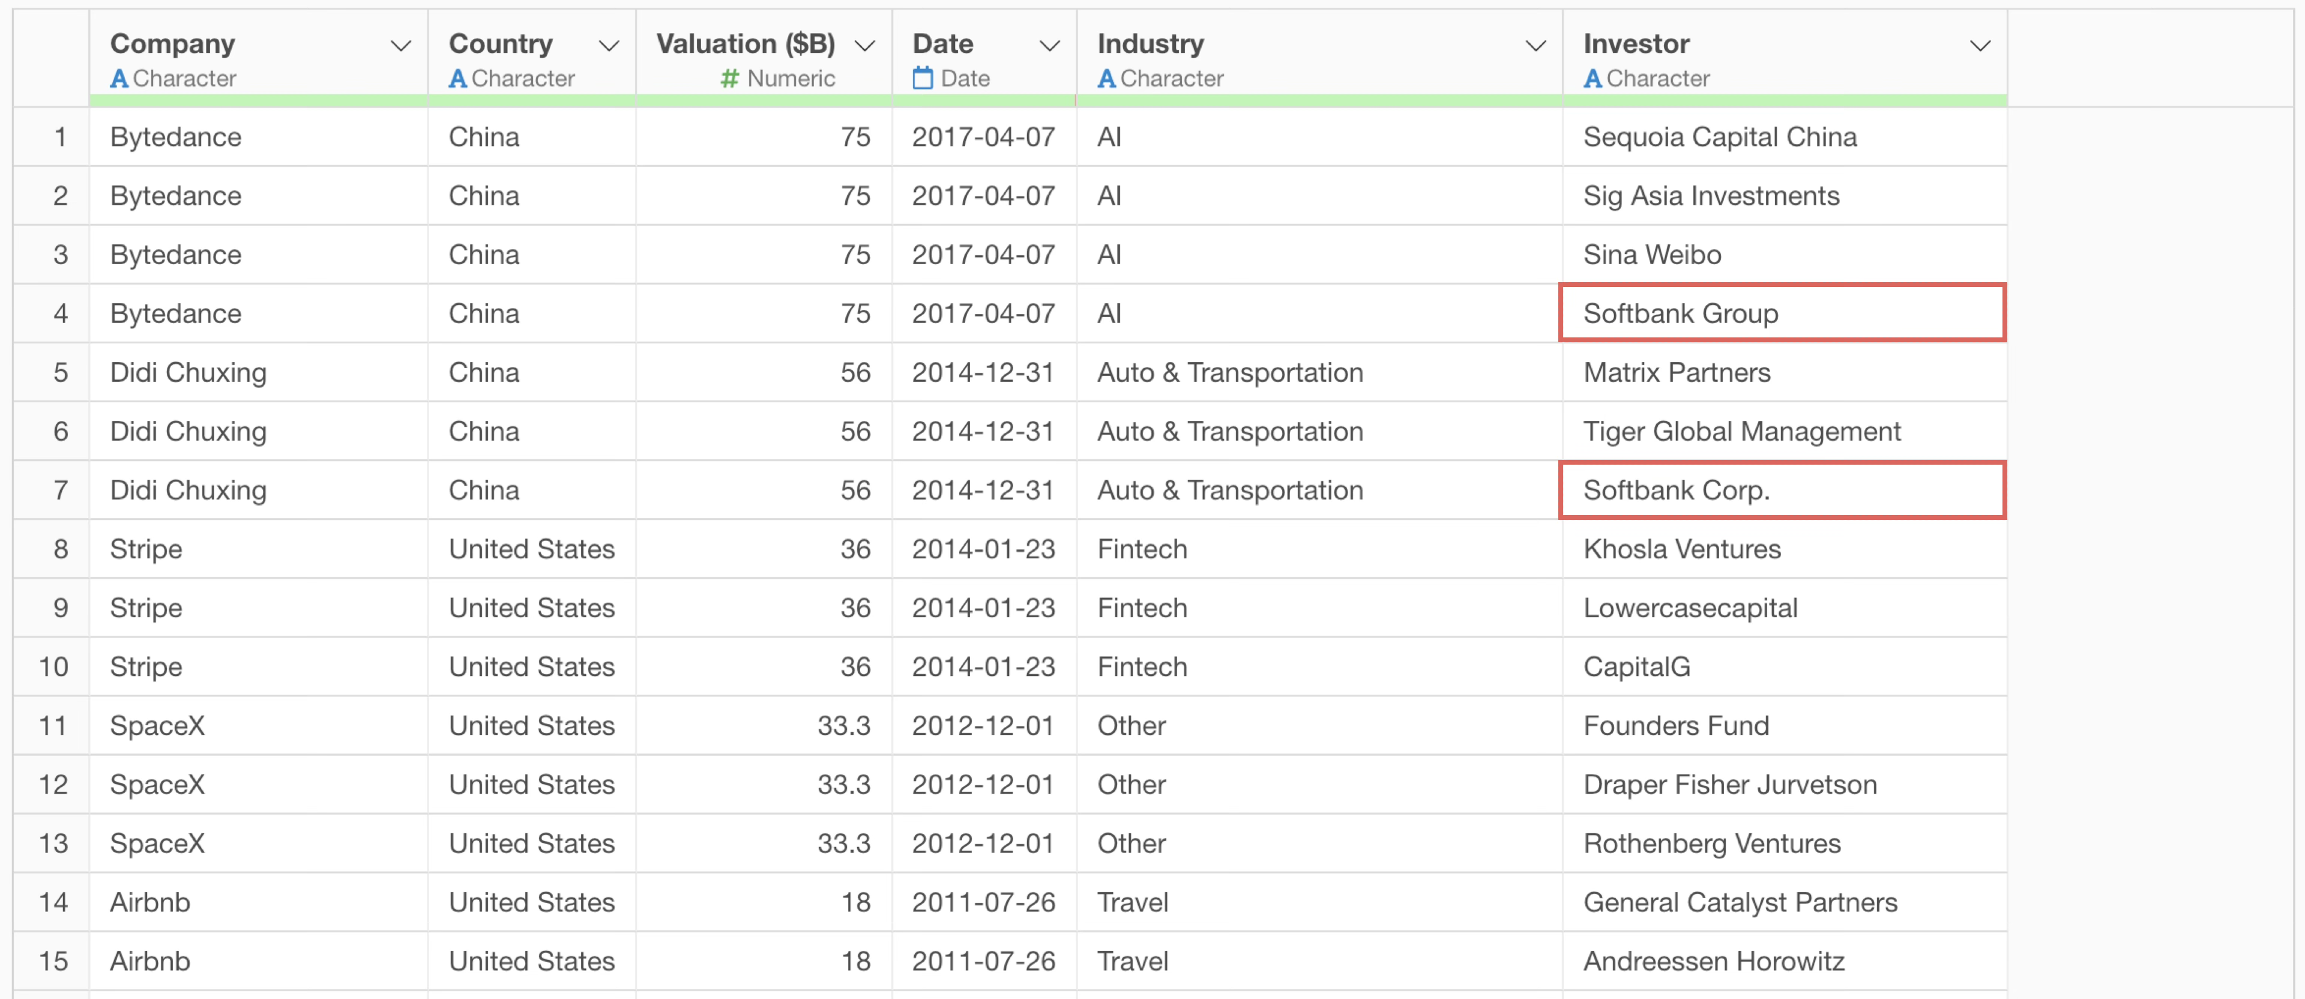The height and width of the screenshot is (999, 2305).
Task: Select SpaceX company cell in row 11
Action: point(259,725)
